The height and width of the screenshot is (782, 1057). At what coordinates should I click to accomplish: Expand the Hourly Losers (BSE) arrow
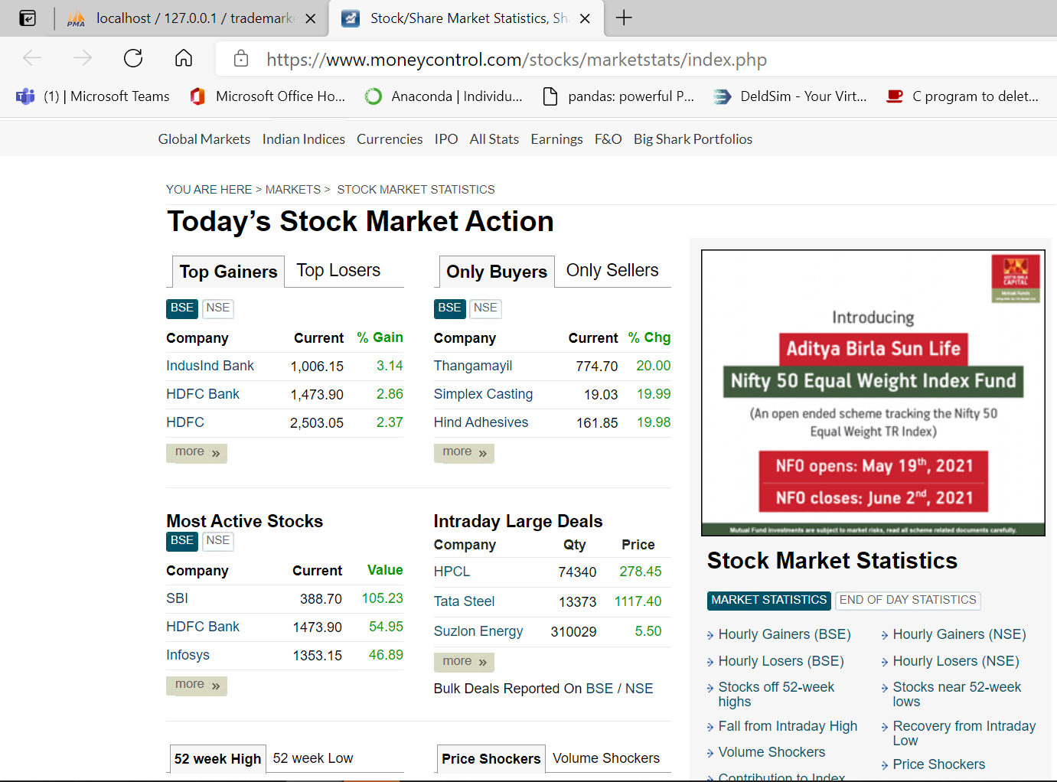click(711, 661)
